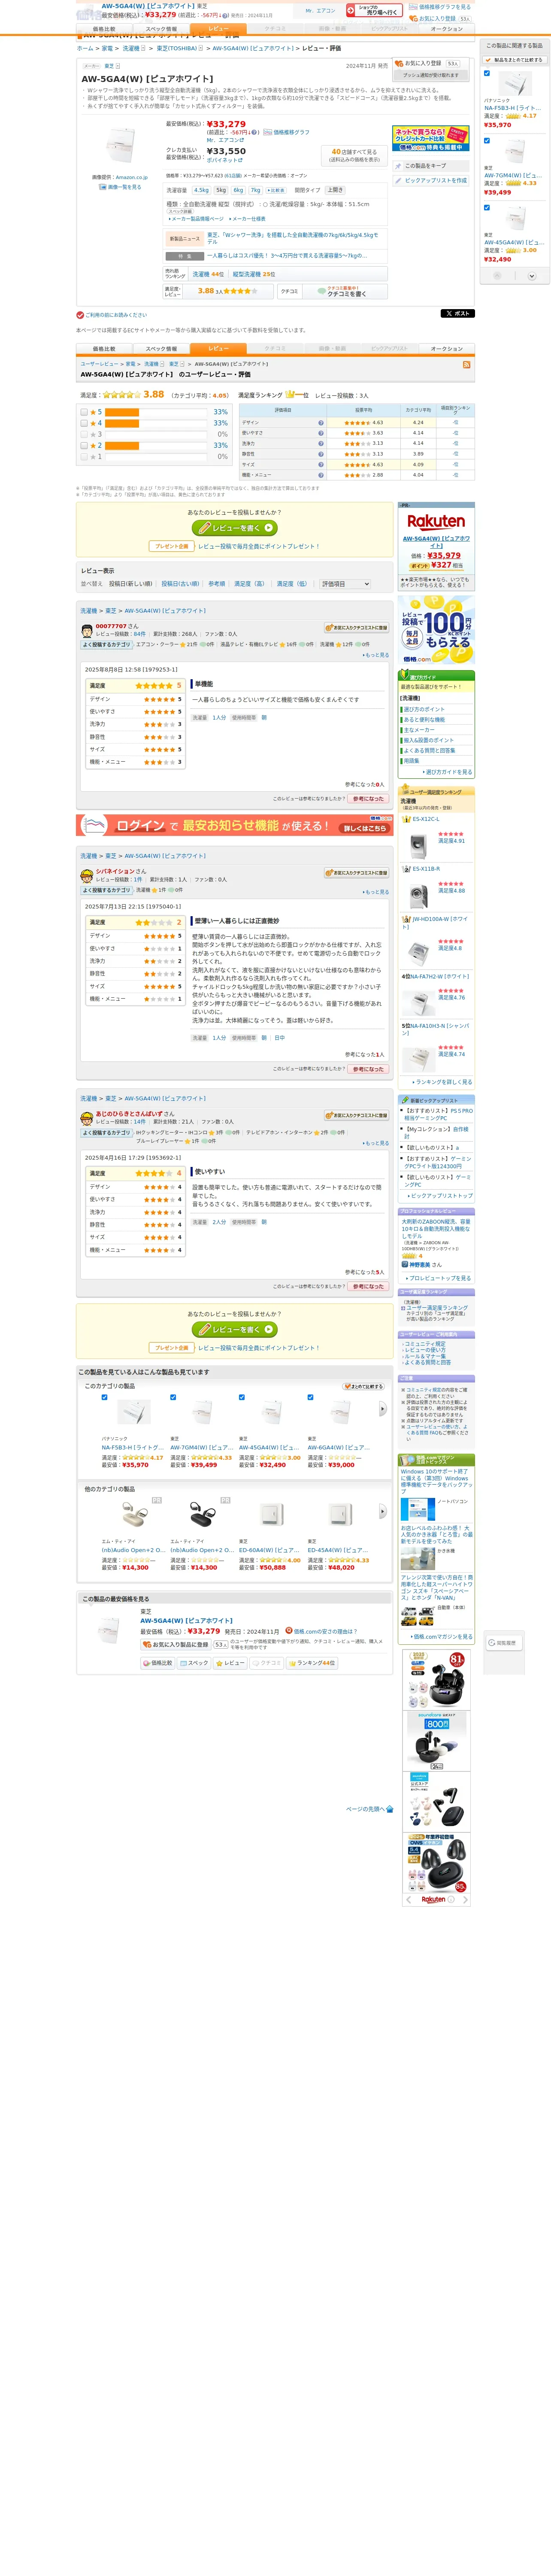
Task: Click まとめて比較する heart button
Action: click(364, 1386)
